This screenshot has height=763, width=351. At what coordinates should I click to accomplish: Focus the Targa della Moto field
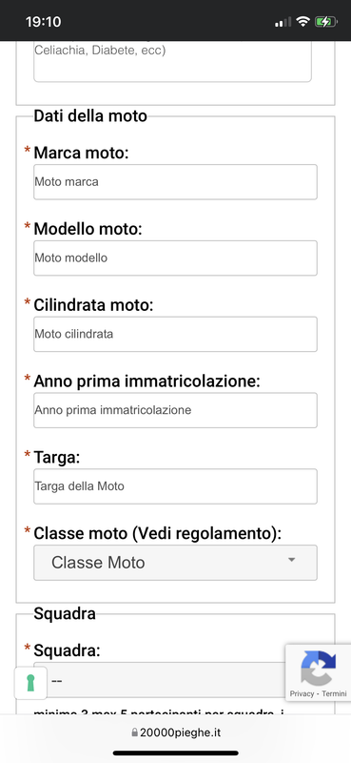tap(175, 486)
